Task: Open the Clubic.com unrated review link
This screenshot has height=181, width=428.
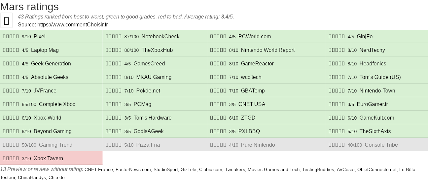Action: tap(211, 169)
